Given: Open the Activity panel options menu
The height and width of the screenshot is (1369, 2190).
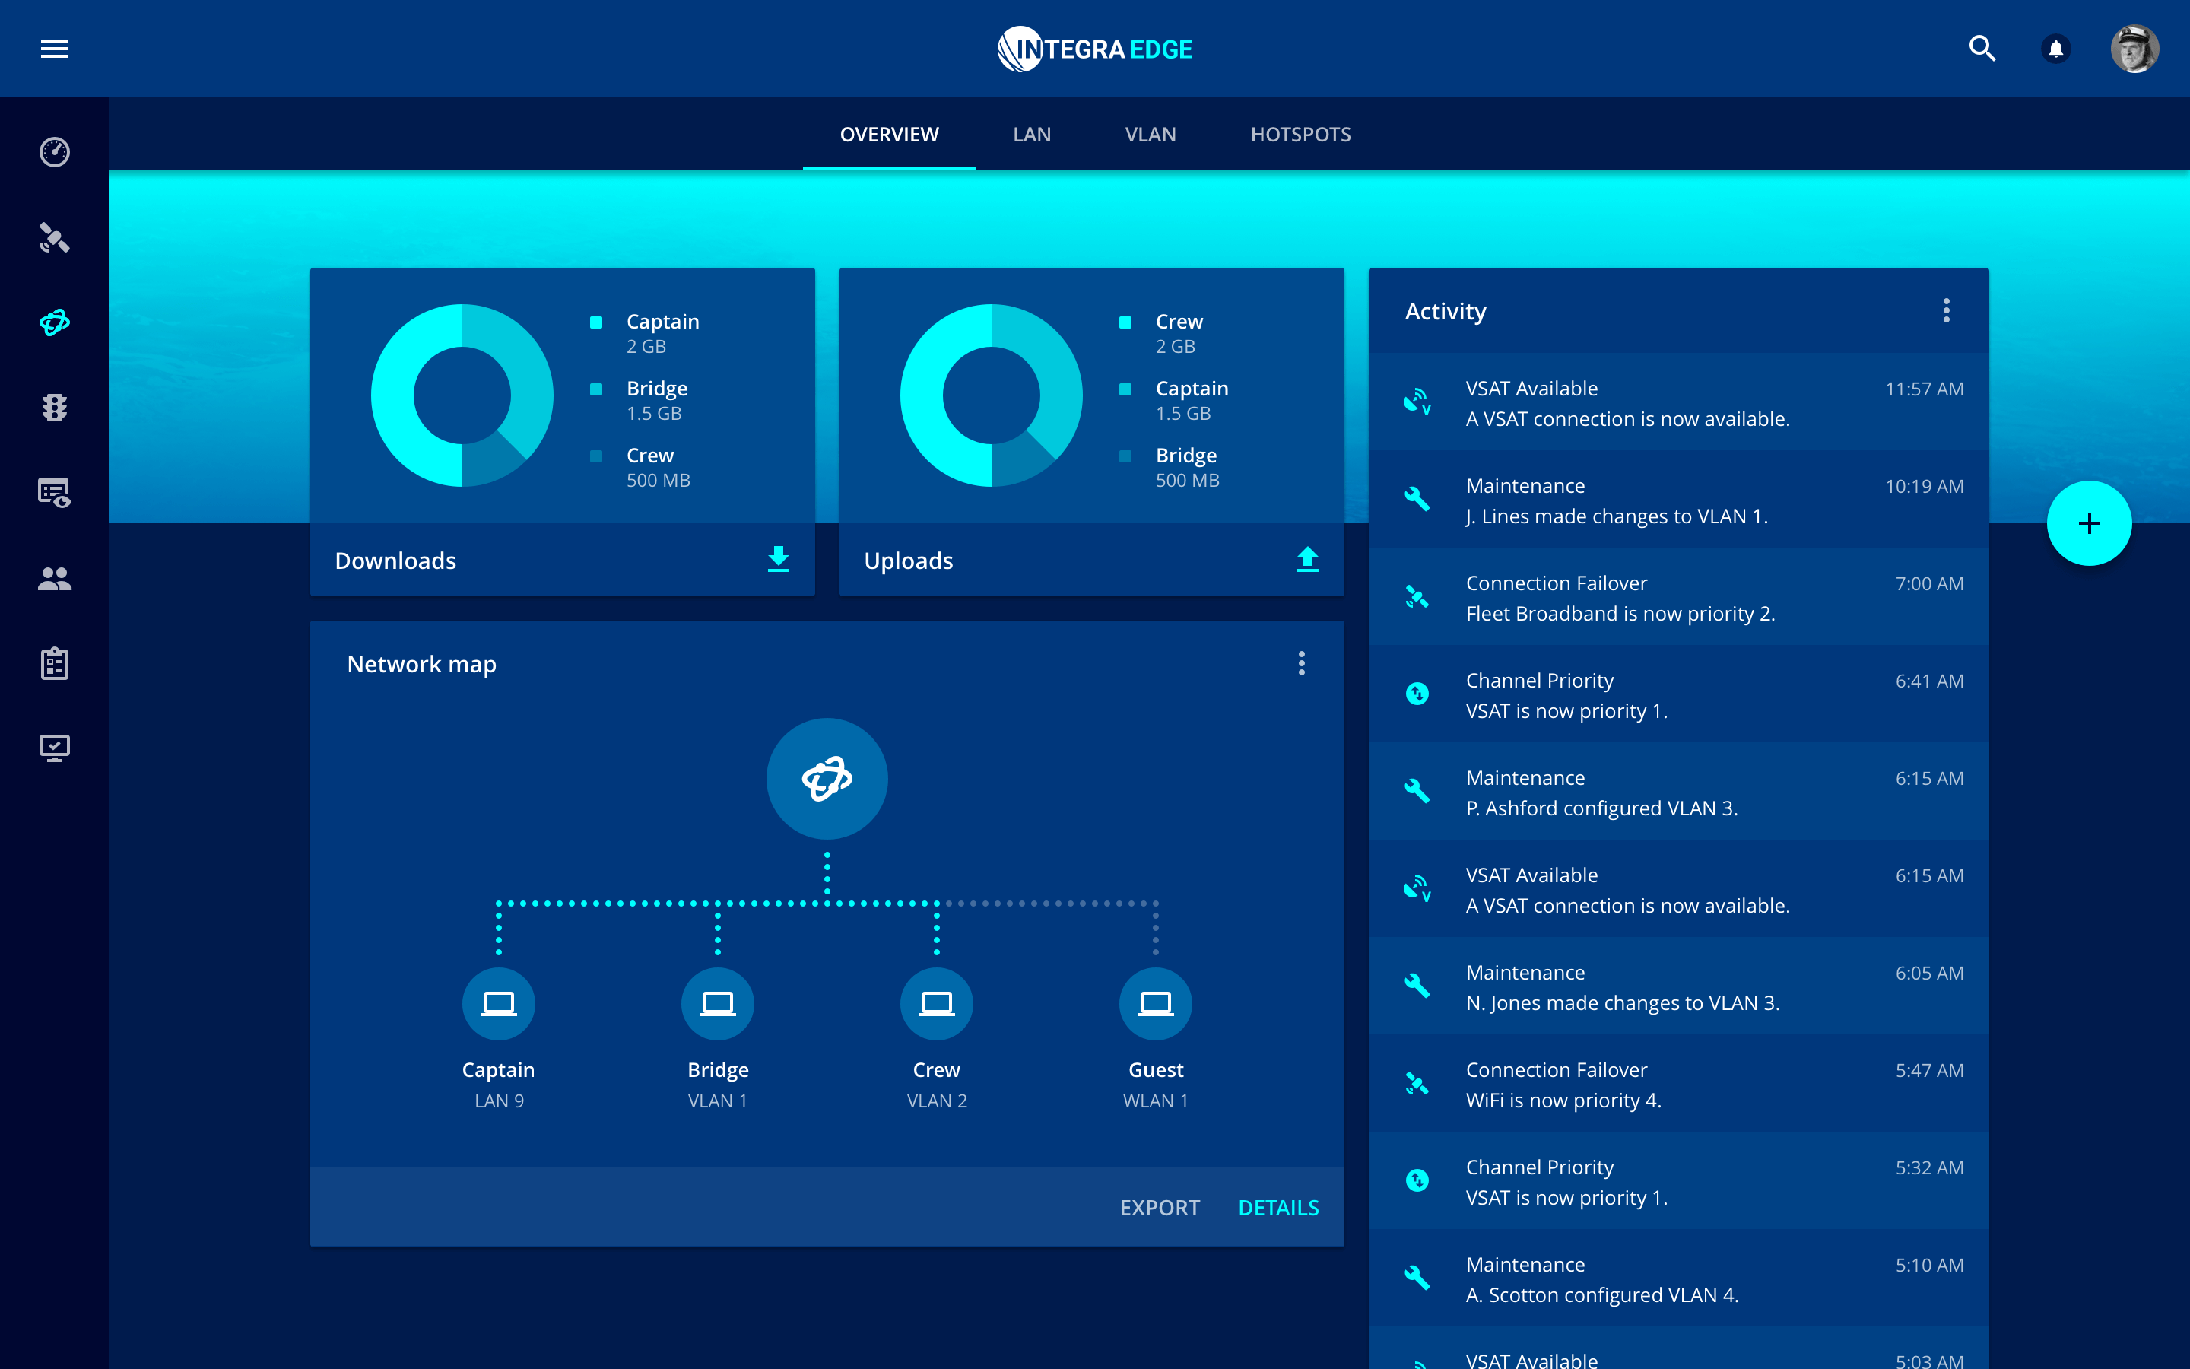Looking at the screenshot, I should (x=1946, y=310).
